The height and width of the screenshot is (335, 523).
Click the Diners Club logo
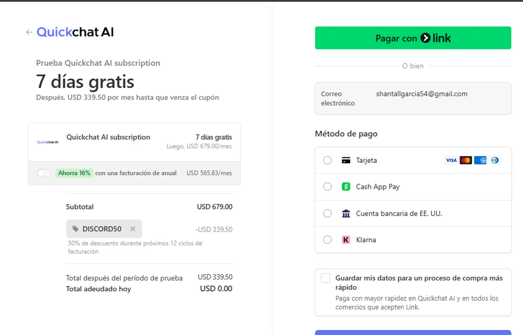pos(495,160)
